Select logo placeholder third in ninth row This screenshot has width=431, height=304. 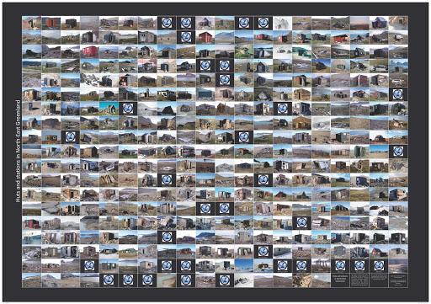pos(70,137)
